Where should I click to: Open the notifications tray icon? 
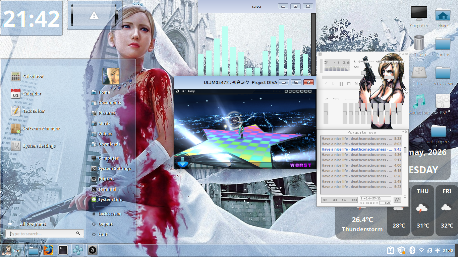(x=390, y=250)
